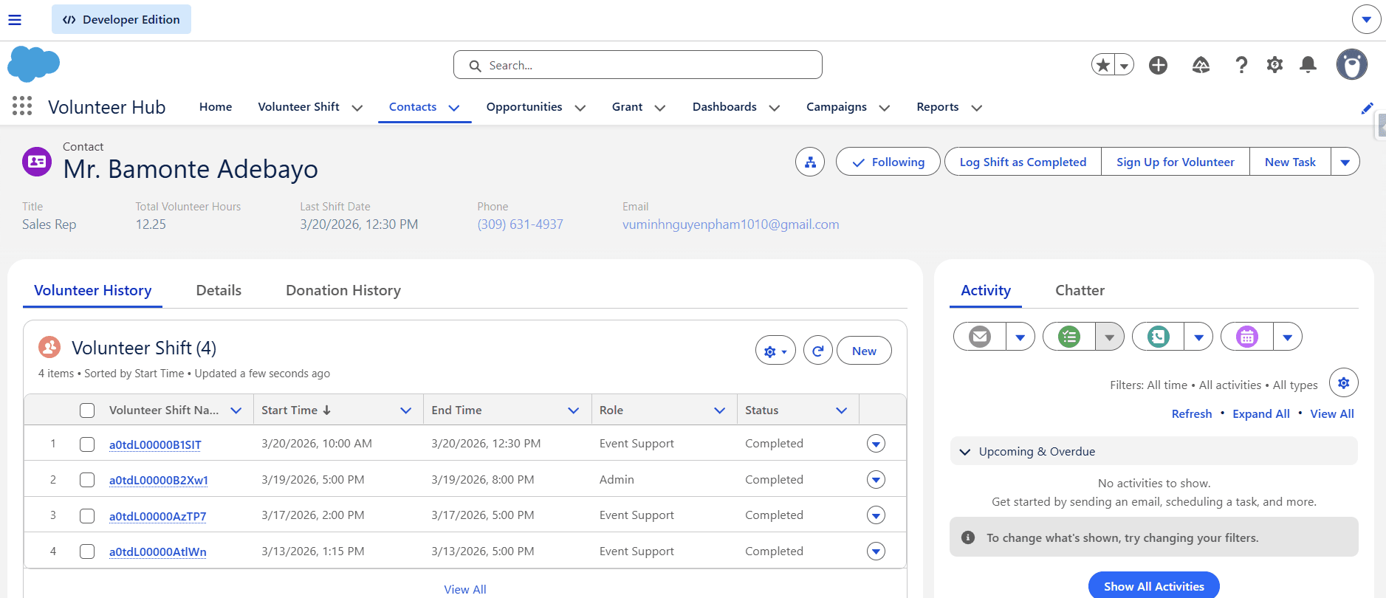1386x598 pixels.
Task: Check the box for a0tdL00000B1SIT
Action: pos(87,444)
